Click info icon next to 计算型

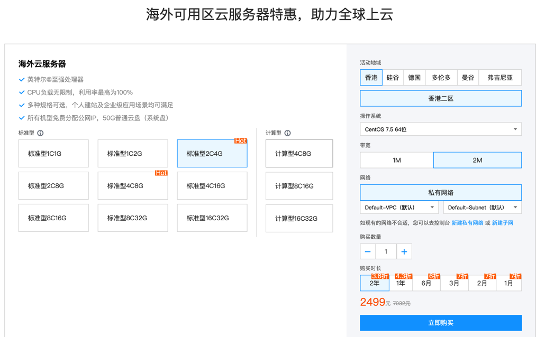287,133
